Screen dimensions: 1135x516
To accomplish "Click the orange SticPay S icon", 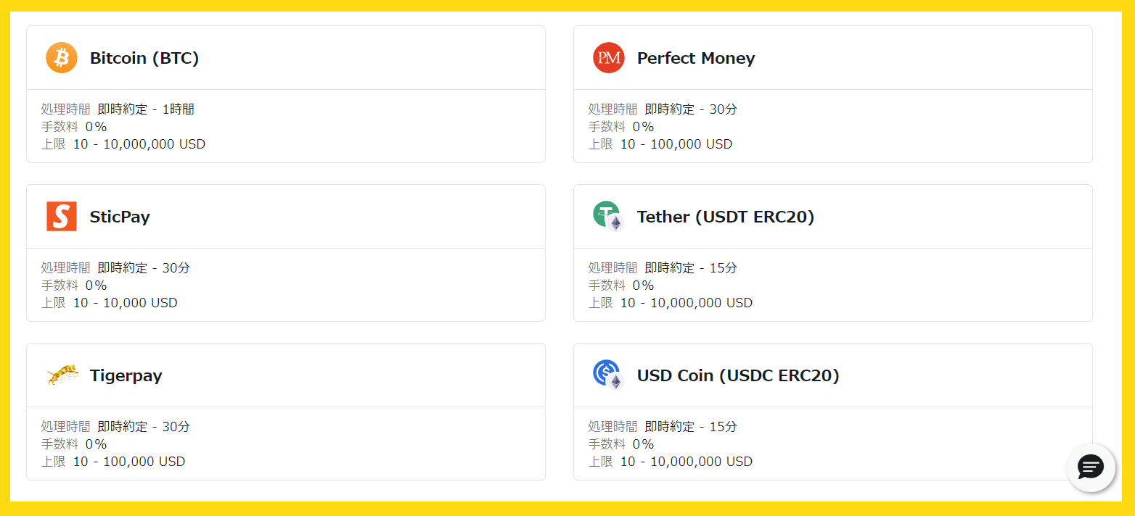I will pyautogui.click(x=62, y=217).
